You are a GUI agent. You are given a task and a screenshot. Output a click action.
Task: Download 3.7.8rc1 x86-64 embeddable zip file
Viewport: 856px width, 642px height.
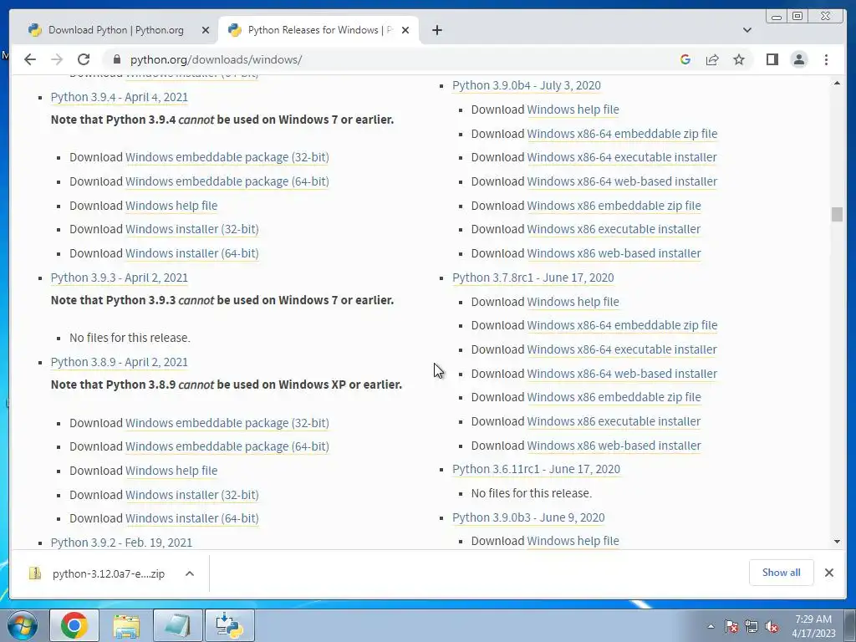[x=622, y=325]
